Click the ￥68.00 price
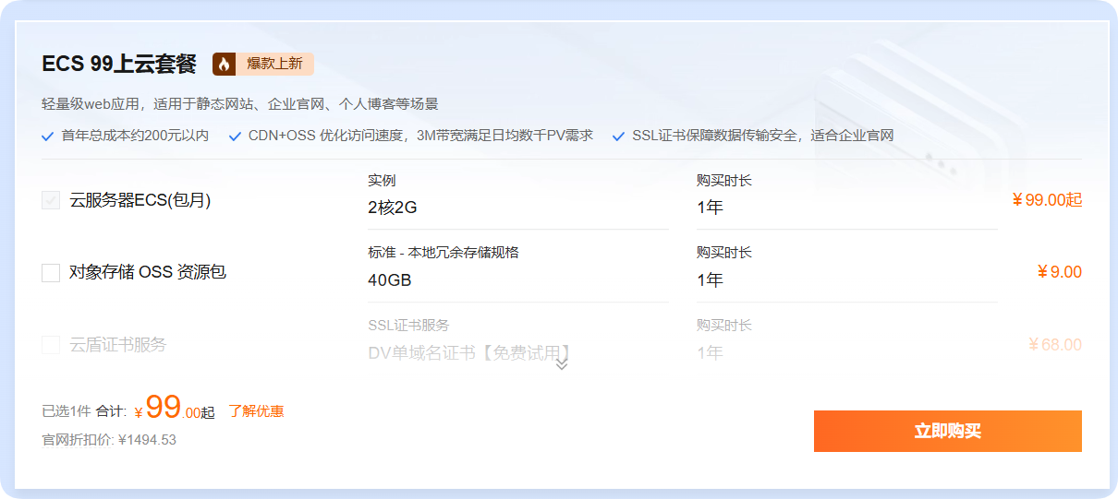This screenshot has height=499, width=1118. click(x=1054, y=345)
